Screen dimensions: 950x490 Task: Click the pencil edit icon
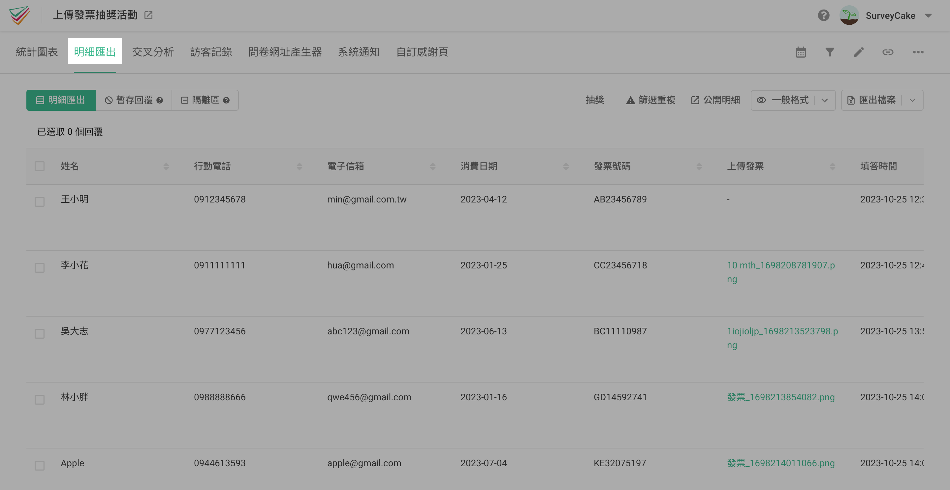[859, 52]
